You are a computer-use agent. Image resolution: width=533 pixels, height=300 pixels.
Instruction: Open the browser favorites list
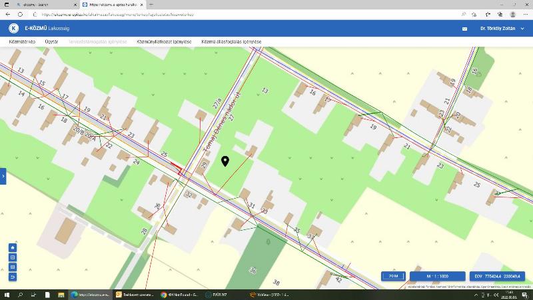[x=488, y=15]
